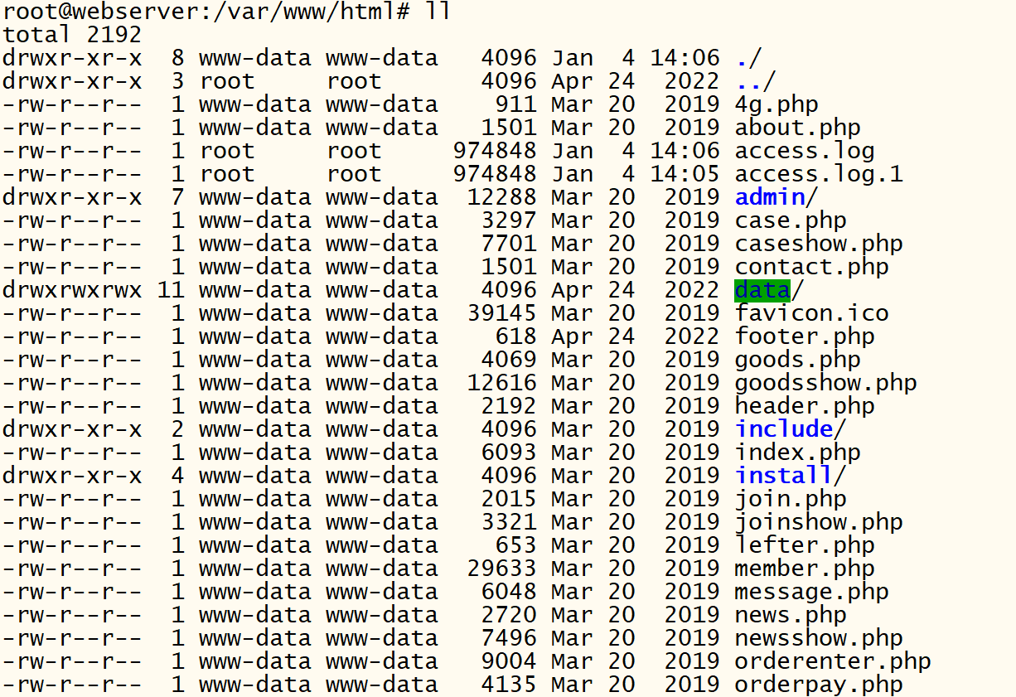The image size is (1016, 697).
Task: Select the about.php filename
Action: (x=797, y=128)
